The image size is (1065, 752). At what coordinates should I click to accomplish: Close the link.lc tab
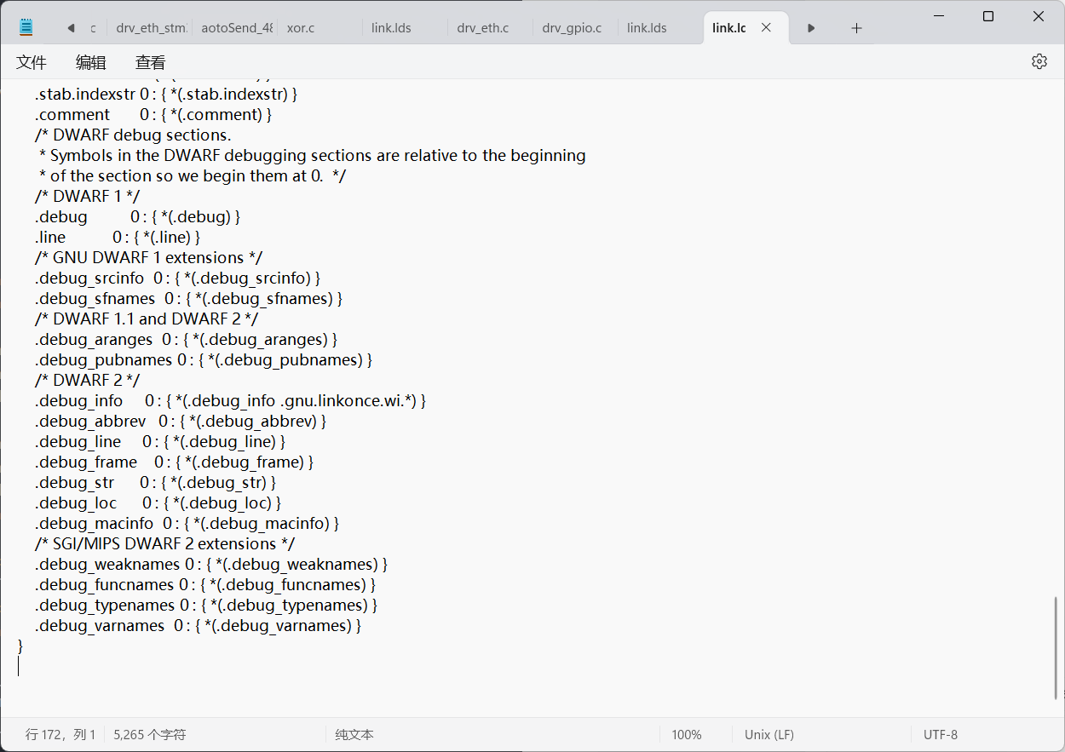(766, 26)
